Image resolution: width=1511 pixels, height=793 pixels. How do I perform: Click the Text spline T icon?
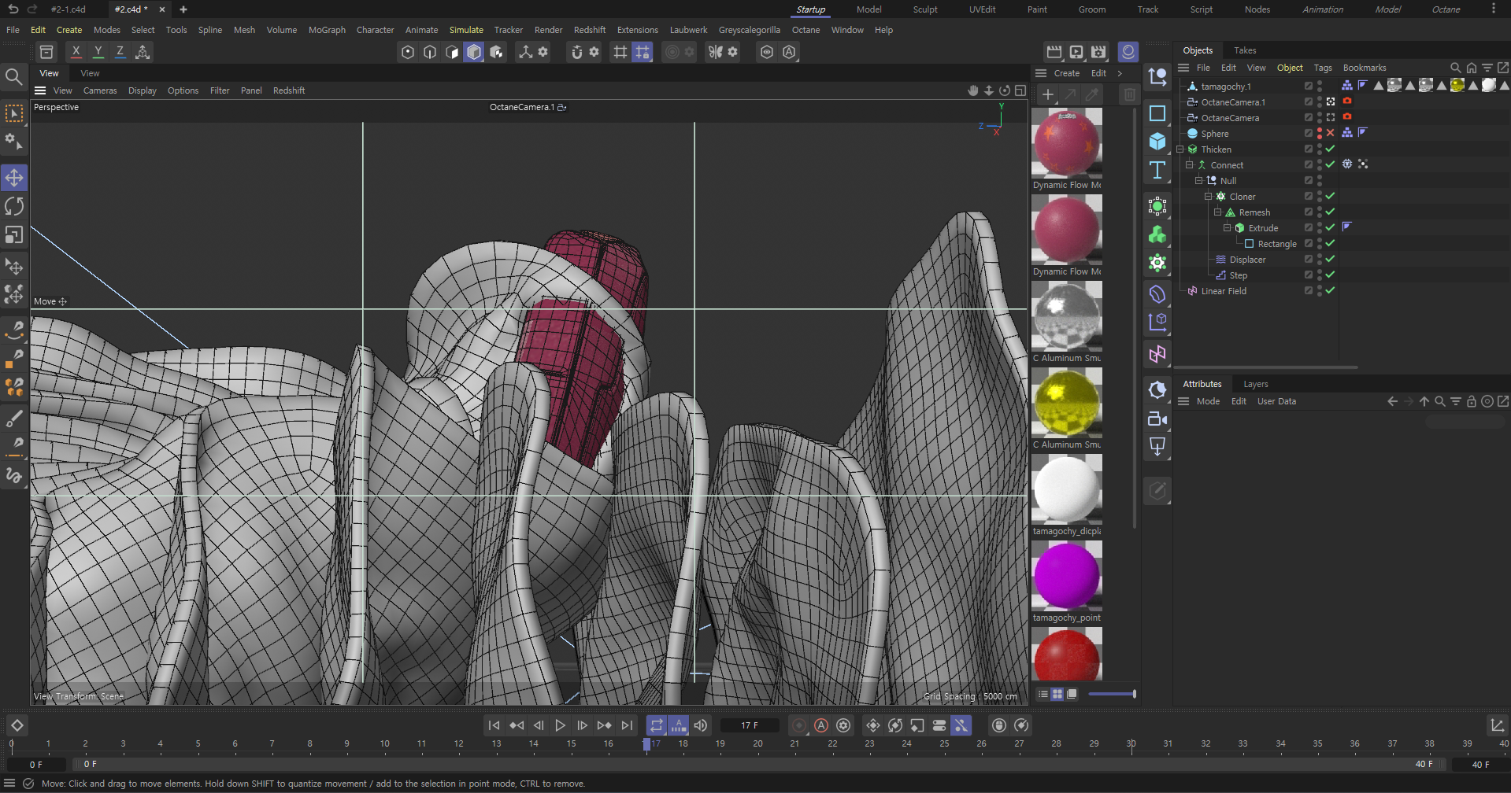pos(1157,170)
